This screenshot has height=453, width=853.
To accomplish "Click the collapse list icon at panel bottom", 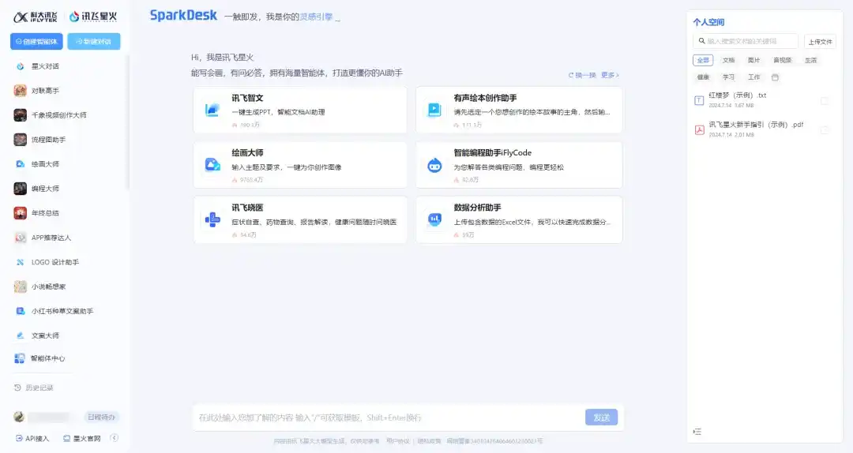I will 697,431.
